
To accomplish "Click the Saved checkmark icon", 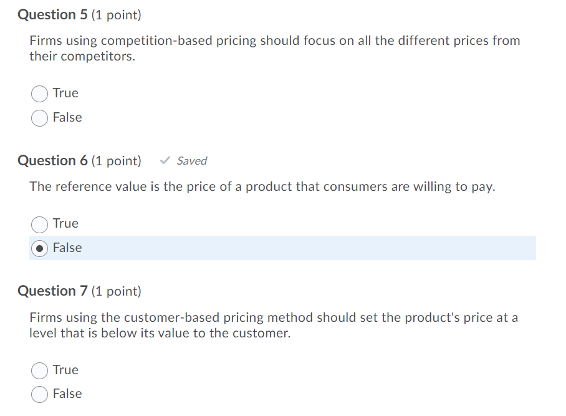I will [x=164, y=160].
